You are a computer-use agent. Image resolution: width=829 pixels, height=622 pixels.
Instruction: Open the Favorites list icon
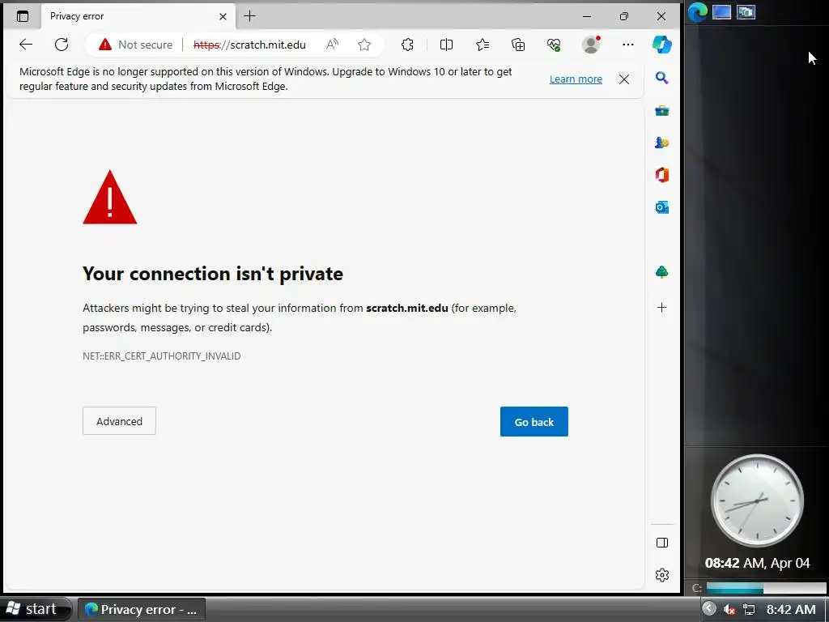point(483,45)
